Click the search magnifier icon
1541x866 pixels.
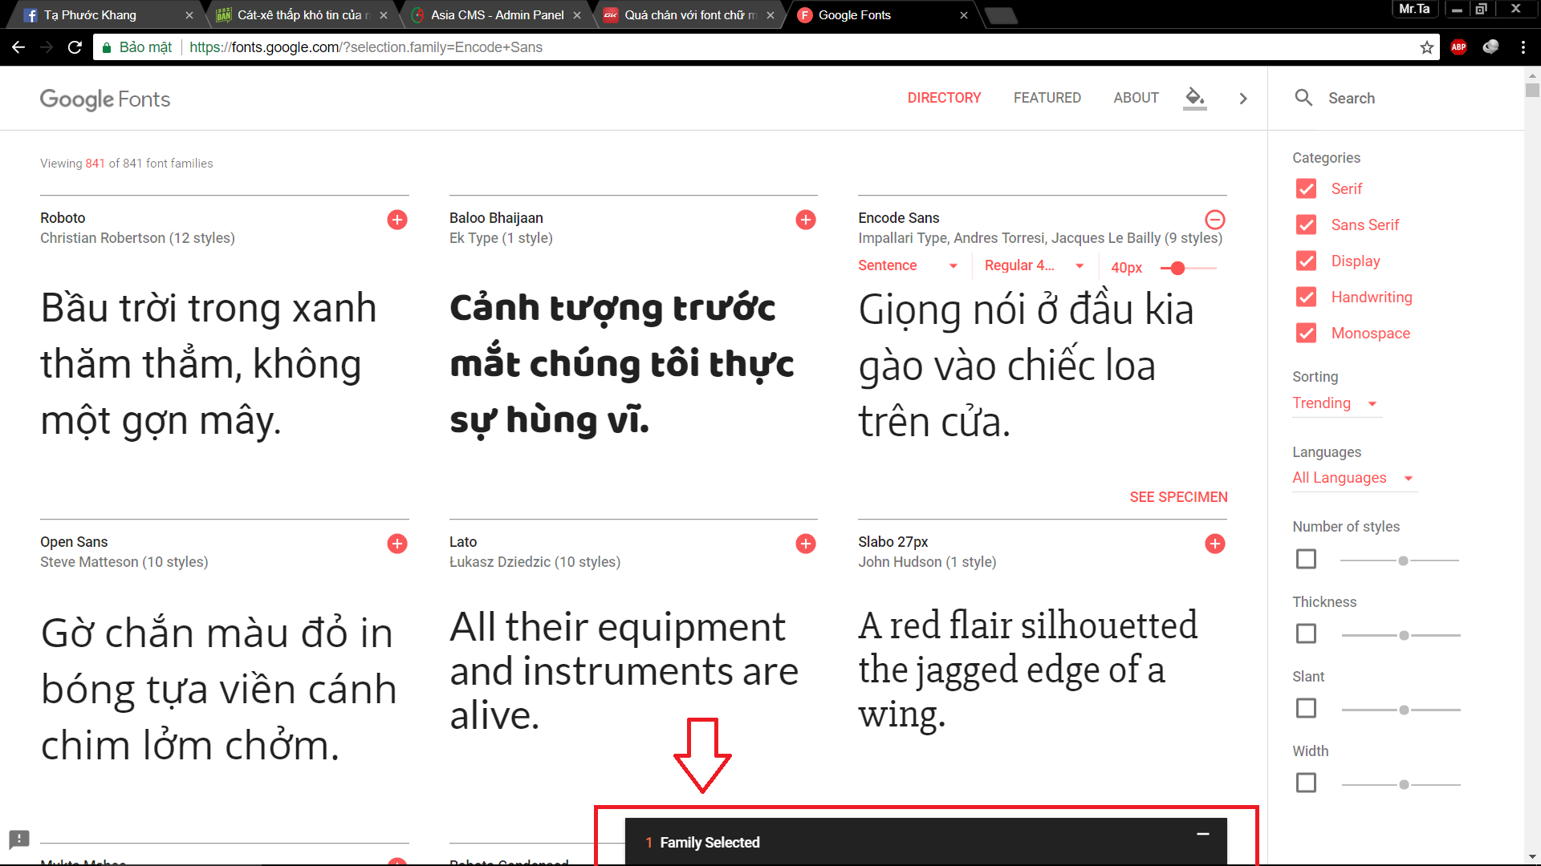[x=1303, y=98]
